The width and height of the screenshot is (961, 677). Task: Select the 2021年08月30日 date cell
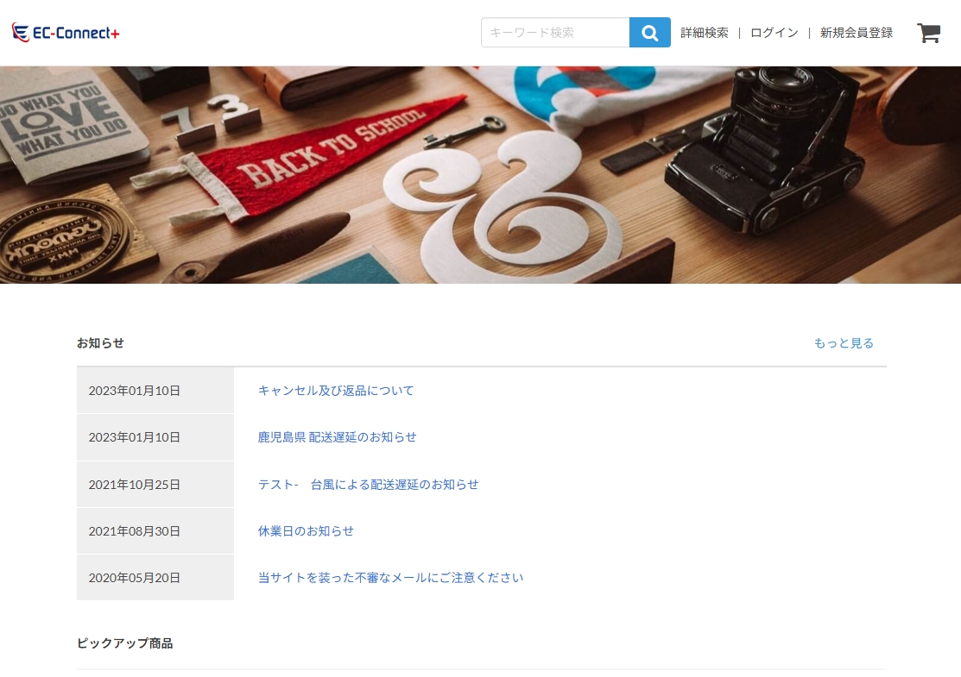(x=135, y=531)
